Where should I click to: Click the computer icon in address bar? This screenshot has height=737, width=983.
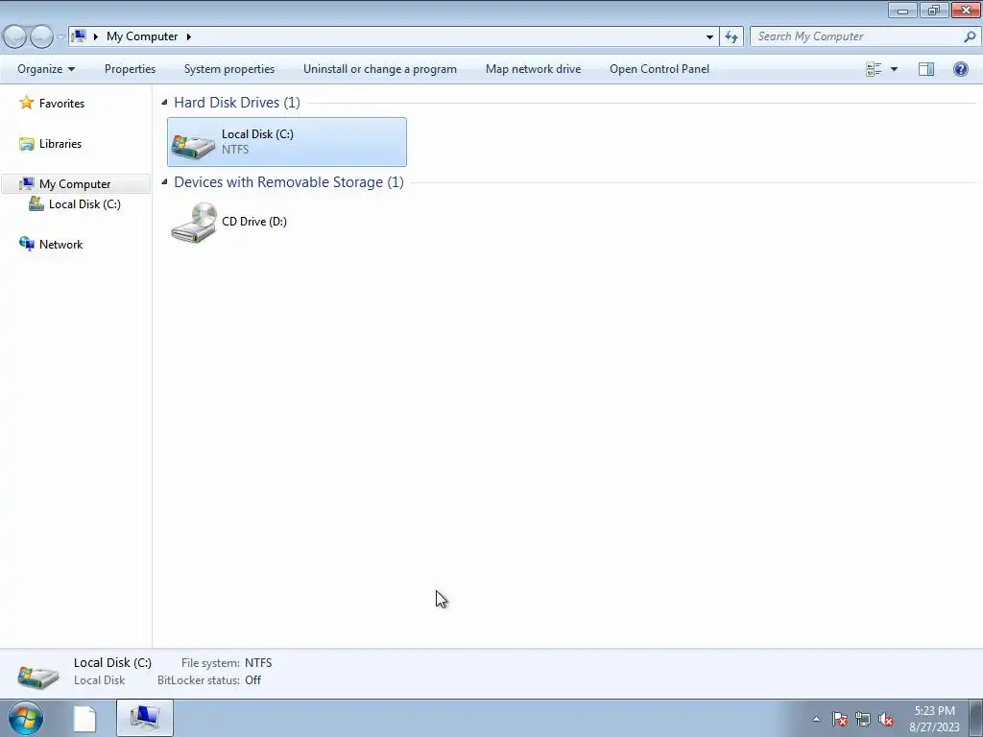tap(79, 36)
